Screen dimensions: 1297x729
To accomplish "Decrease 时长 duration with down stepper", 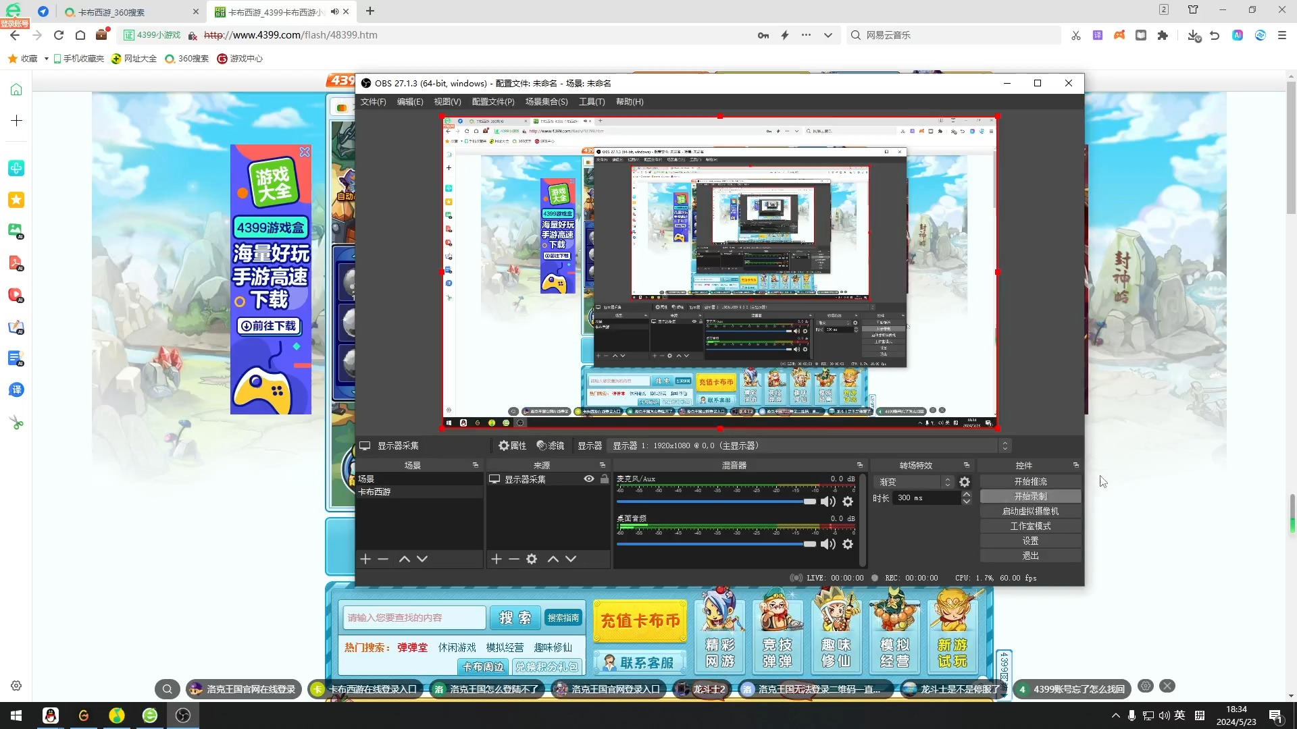I will 967,502.
